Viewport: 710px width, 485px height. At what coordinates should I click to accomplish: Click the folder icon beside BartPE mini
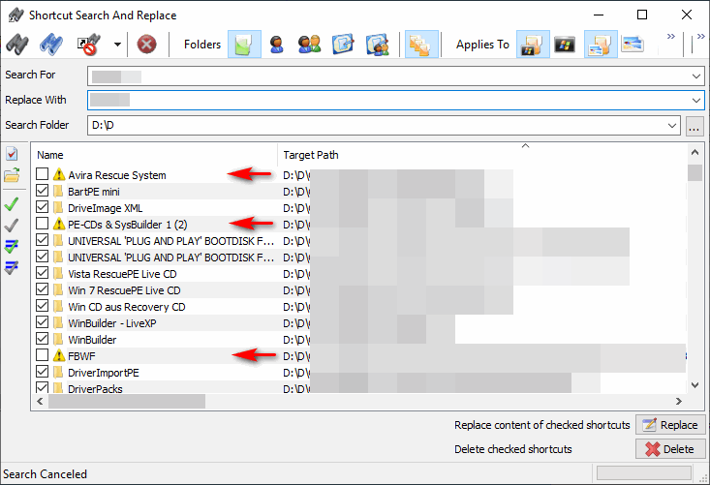[58, 192]
